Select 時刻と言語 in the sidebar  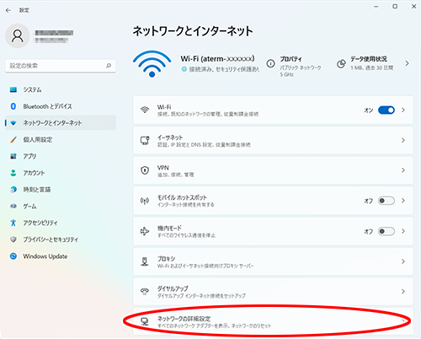pos(61,190)
